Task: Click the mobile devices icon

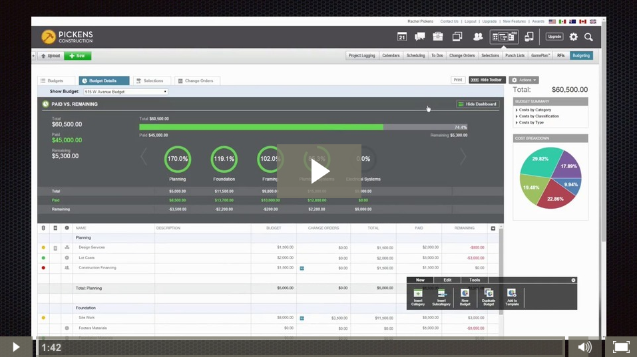Action: [x=529, y=37]
